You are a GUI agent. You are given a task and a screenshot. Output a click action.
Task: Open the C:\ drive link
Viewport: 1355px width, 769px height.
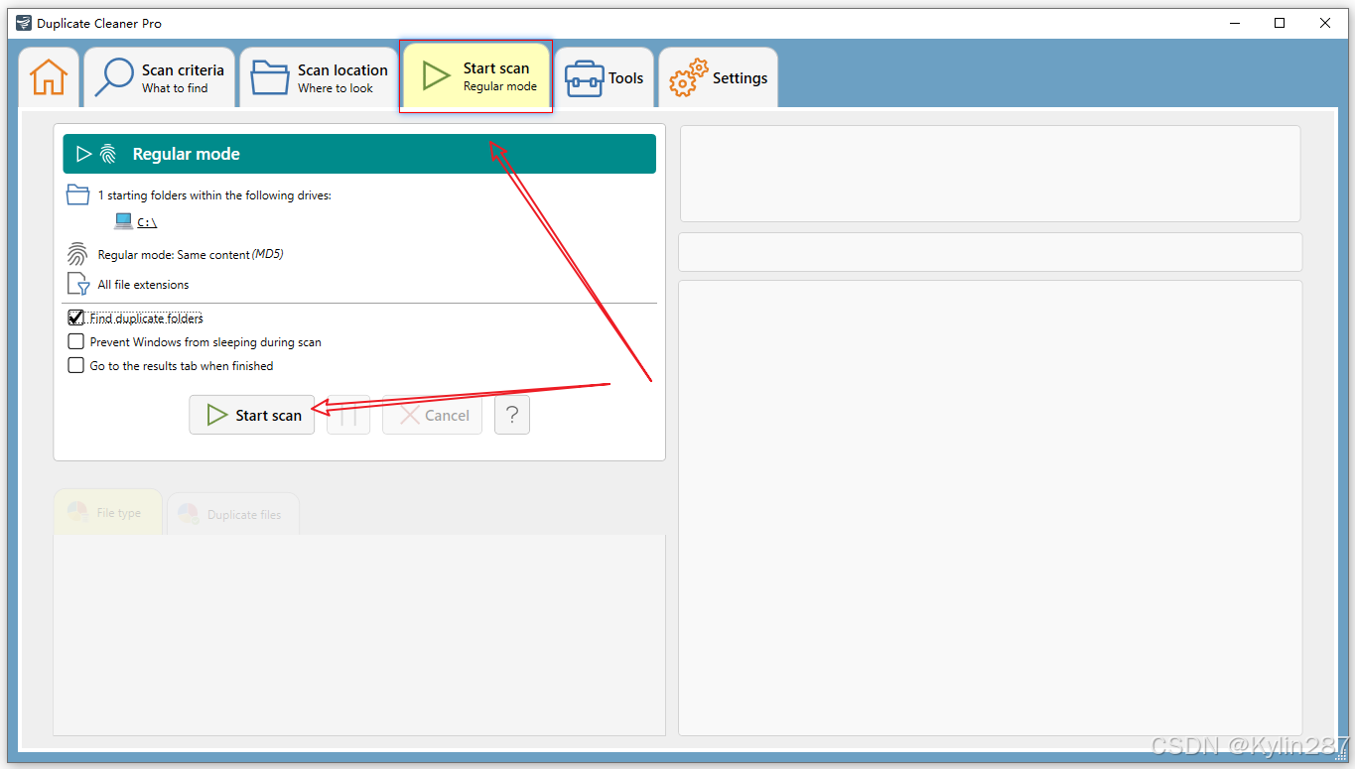(x=147, y=222)
